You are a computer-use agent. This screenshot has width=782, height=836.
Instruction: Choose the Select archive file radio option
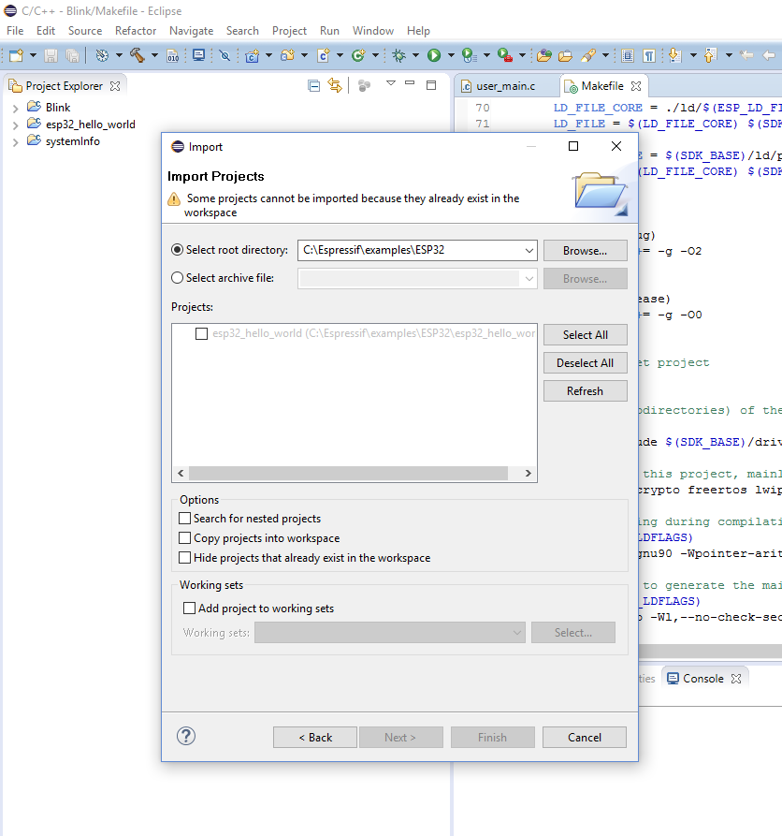coord(178,278)
